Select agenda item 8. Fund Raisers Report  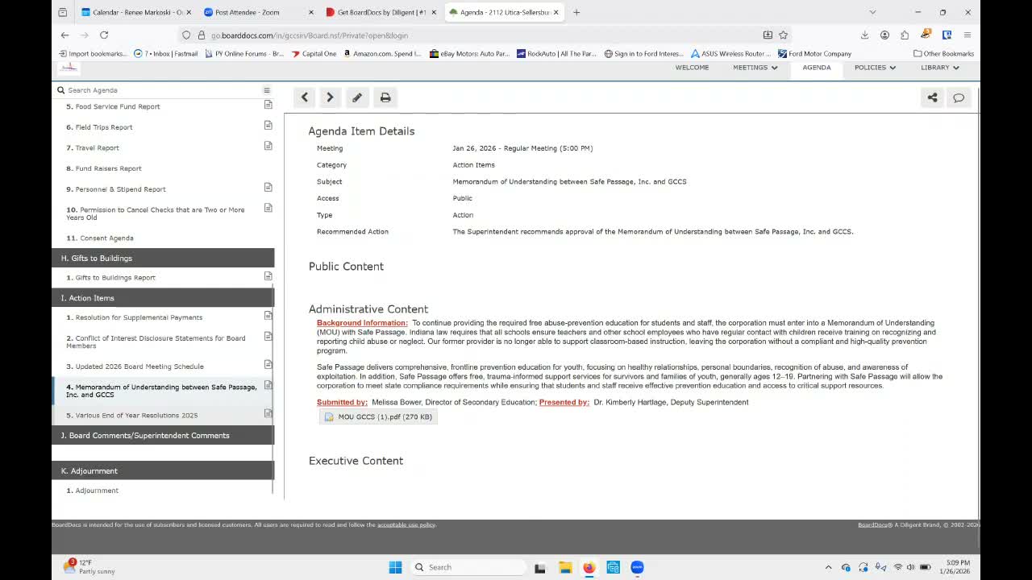coord(104,168)
